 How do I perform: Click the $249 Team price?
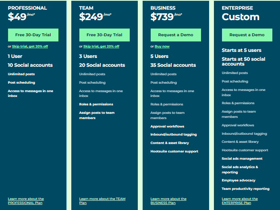coord(91,17)
